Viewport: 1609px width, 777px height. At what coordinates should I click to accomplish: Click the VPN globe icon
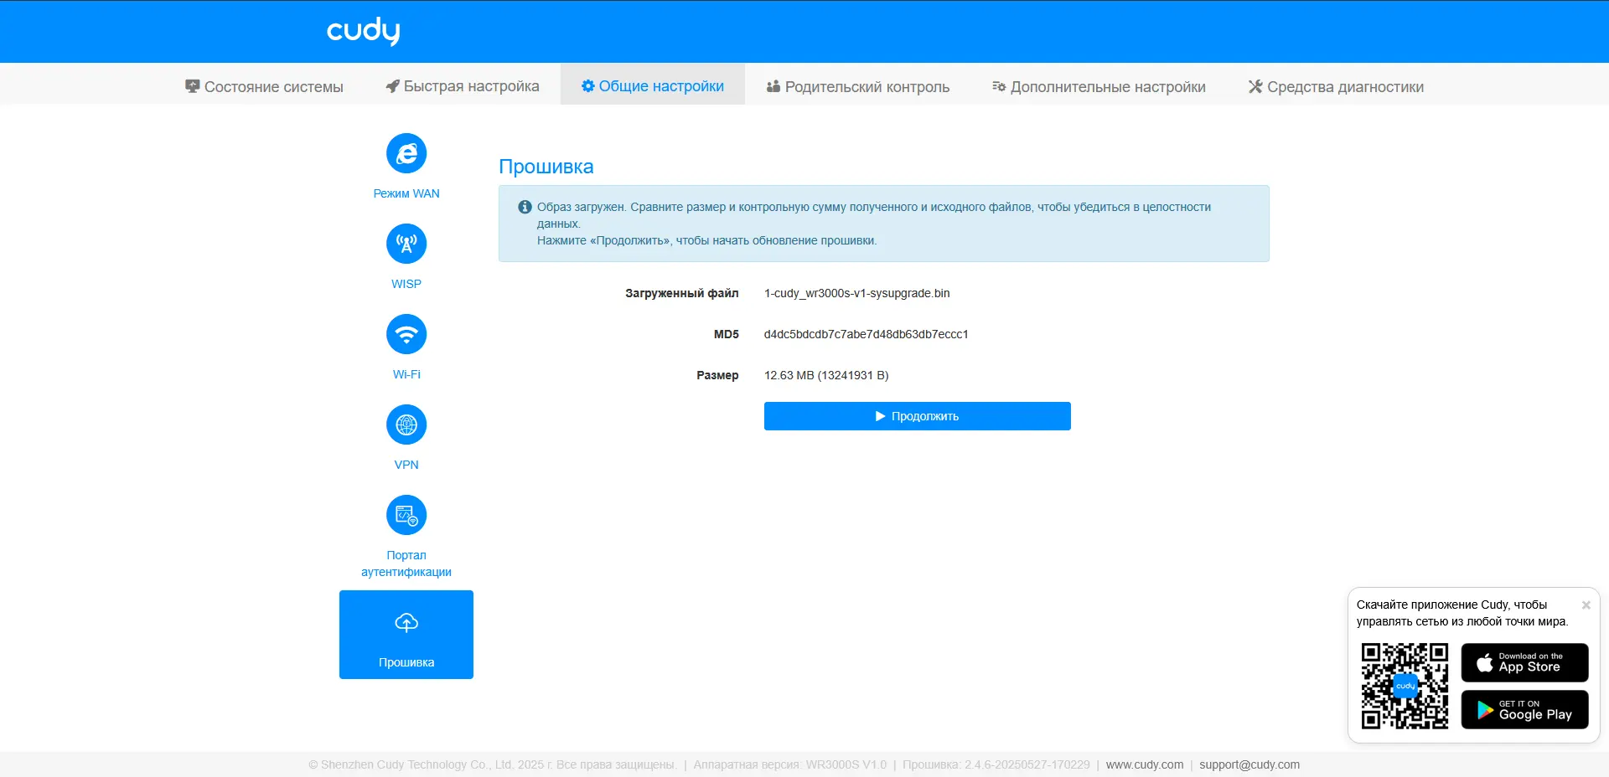tap(406, 425)
